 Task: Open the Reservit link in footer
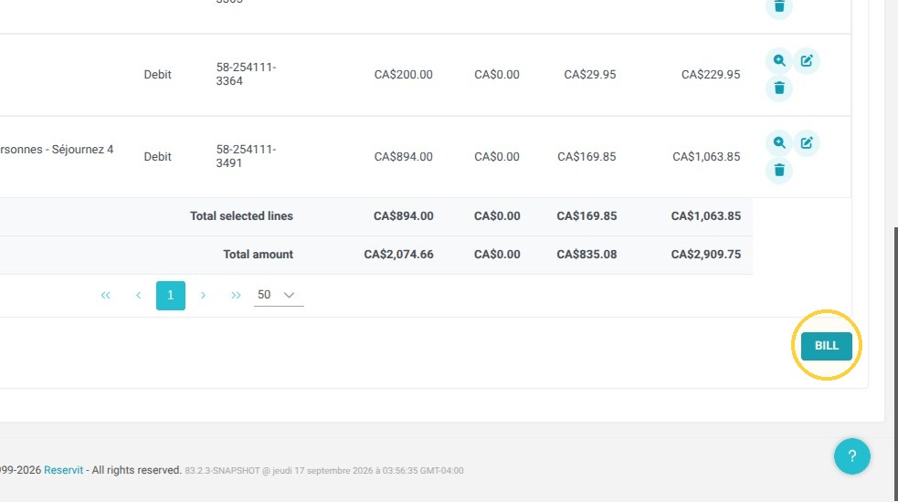[64, 470]
